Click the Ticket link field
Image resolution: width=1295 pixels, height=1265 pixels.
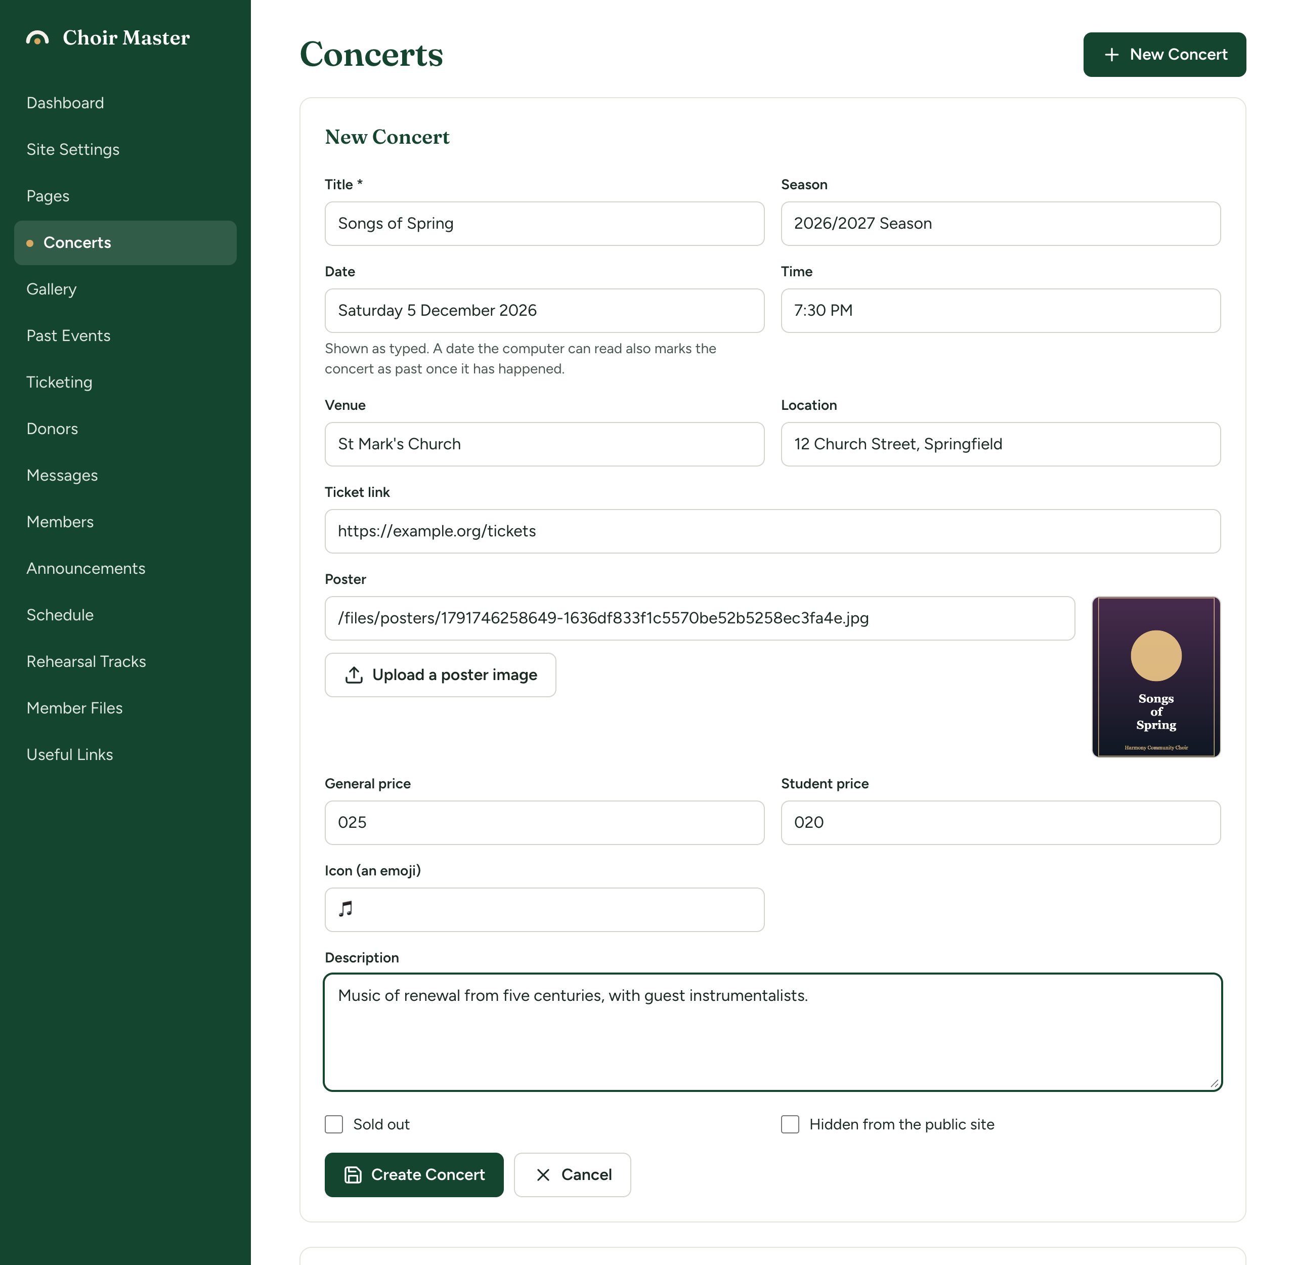click(x=773, y=531)
